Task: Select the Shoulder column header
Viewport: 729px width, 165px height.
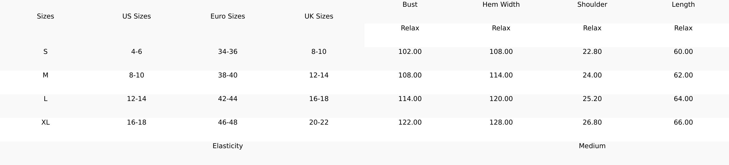Action: click(x=592, y=4)
